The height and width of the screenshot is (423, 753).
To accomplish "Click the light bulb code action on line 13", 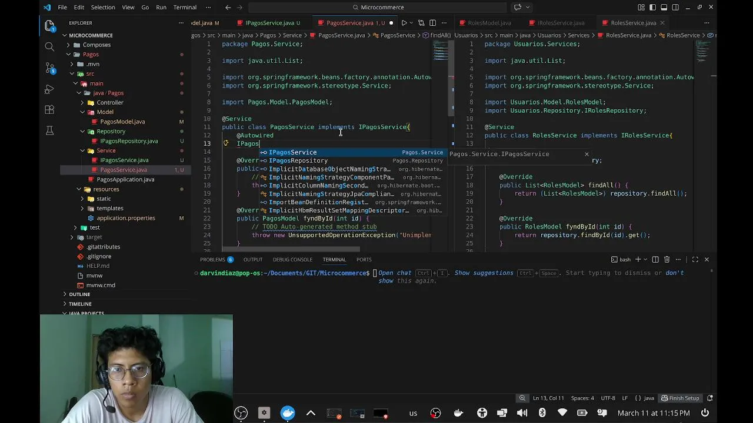I will click(225, 143).
